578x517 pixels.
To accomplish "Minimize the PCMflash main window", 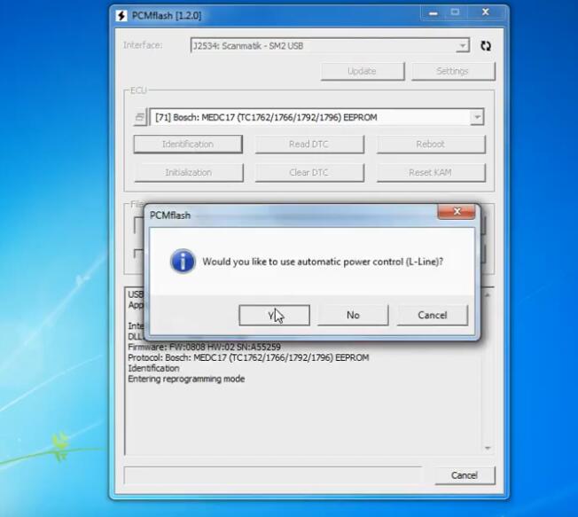I will [x=433, y=13].
